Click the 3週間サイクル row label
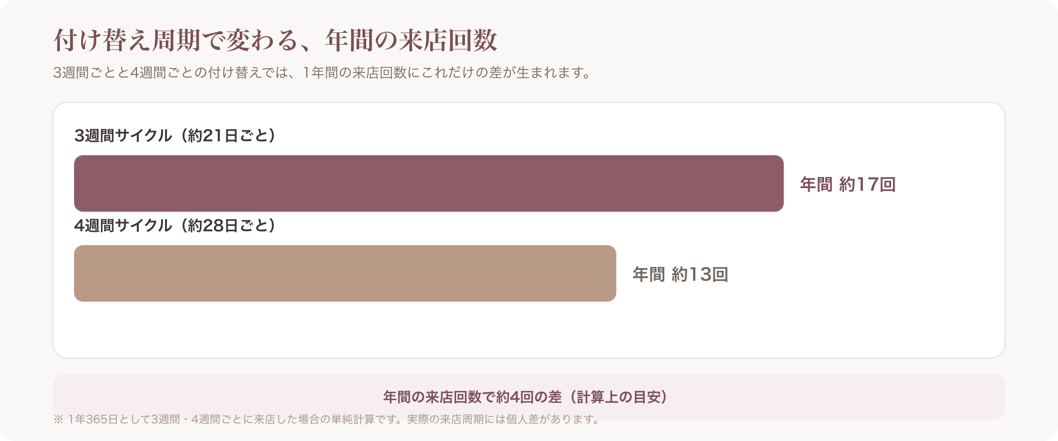 (123, 136)
